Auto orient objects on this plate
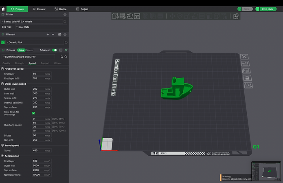283x183 pixels. point(245,64)
